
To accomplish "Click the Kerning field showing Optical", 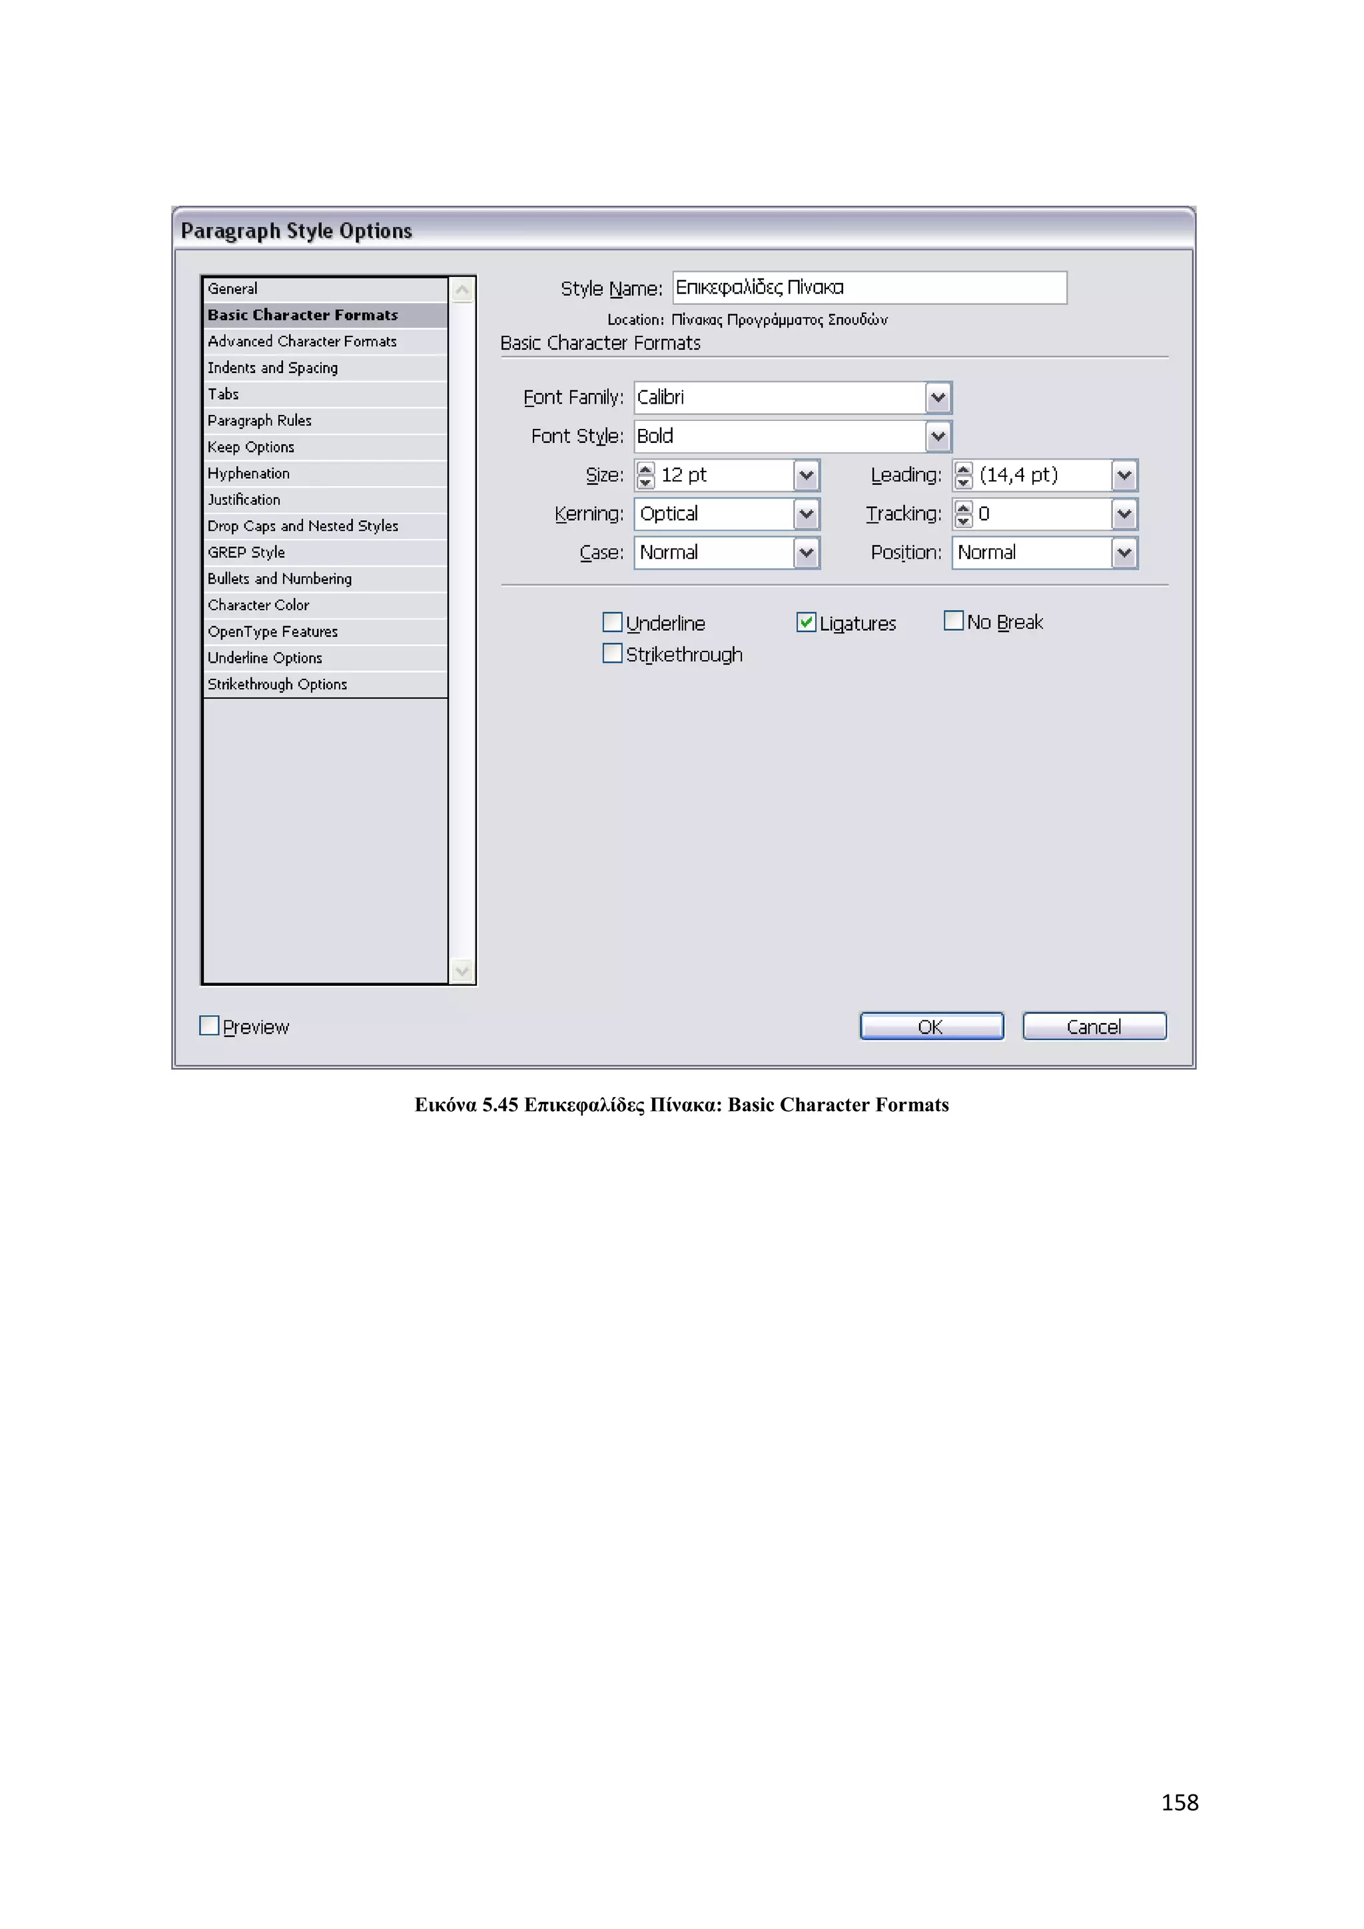I will tap(714, 514).
